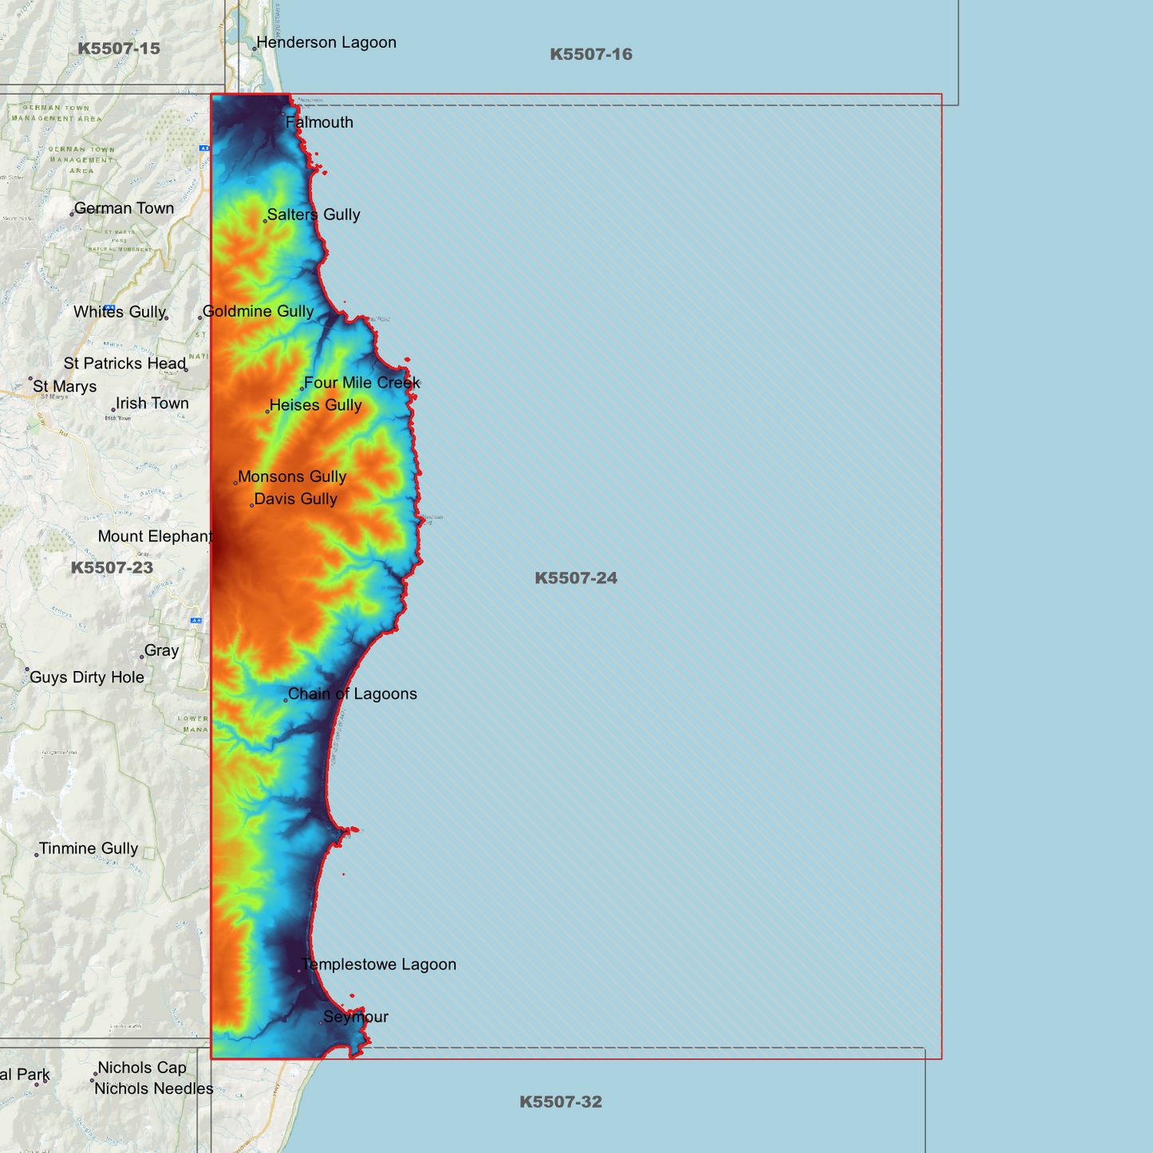1153x1153 pixels.
Task: Click the German Town point marker
Action: pos(73,213)
